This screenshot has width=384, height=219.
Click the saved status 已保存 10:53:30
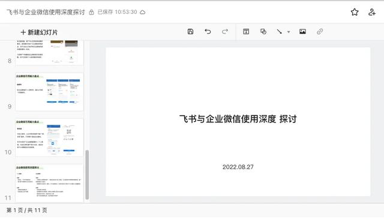pyautogui.click(x=118, y=12)
